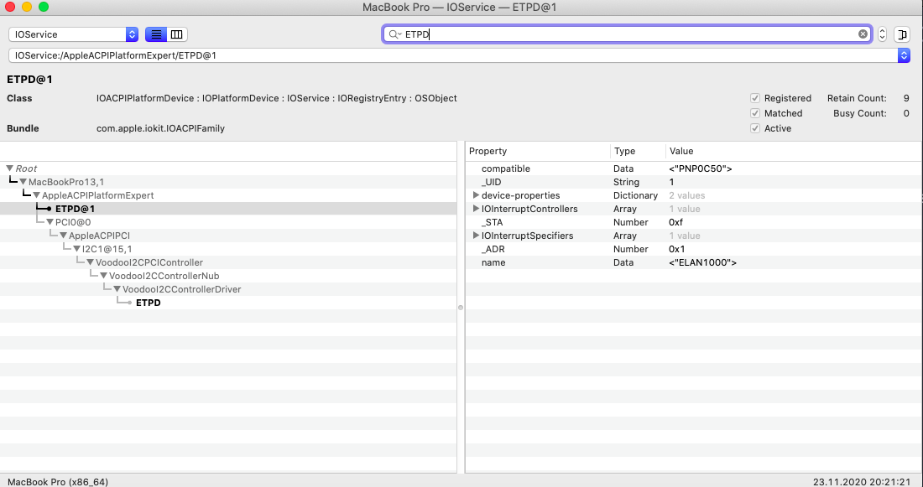Sort by the Property column header
This screenshot has width=923, height=487.
tap(537, 151)
